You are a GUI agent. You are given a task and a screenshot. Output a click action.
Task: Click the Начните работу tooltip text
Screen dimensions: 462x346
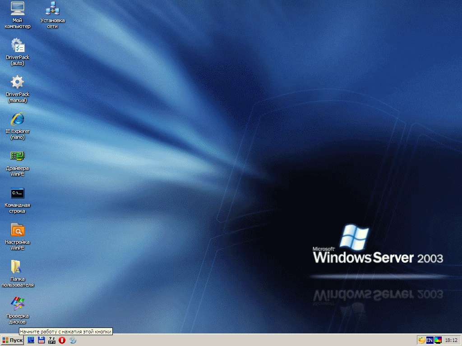click(65, 331)
